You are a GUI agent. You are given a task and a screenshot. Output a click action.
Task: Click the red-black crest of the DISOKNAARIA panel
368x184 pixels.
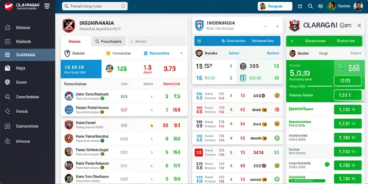tap(69, 26)
